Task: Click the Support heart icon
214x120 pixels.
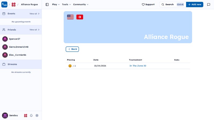Action: 143,5
